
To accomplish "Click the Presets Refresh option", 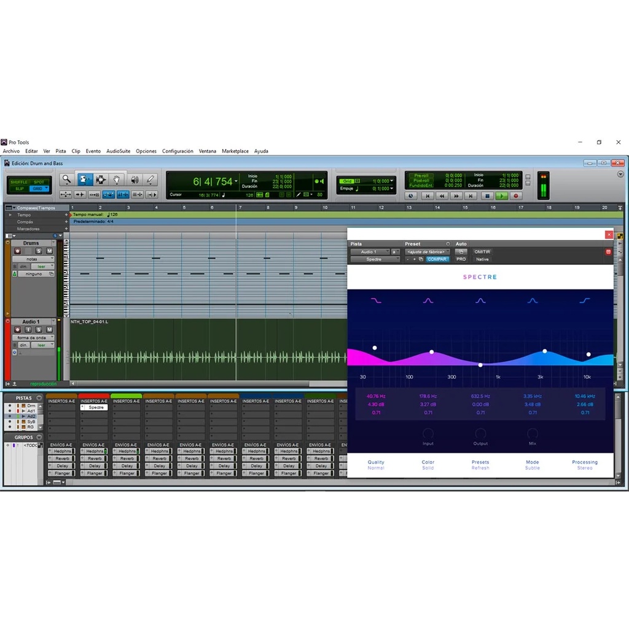I will 480,465.
